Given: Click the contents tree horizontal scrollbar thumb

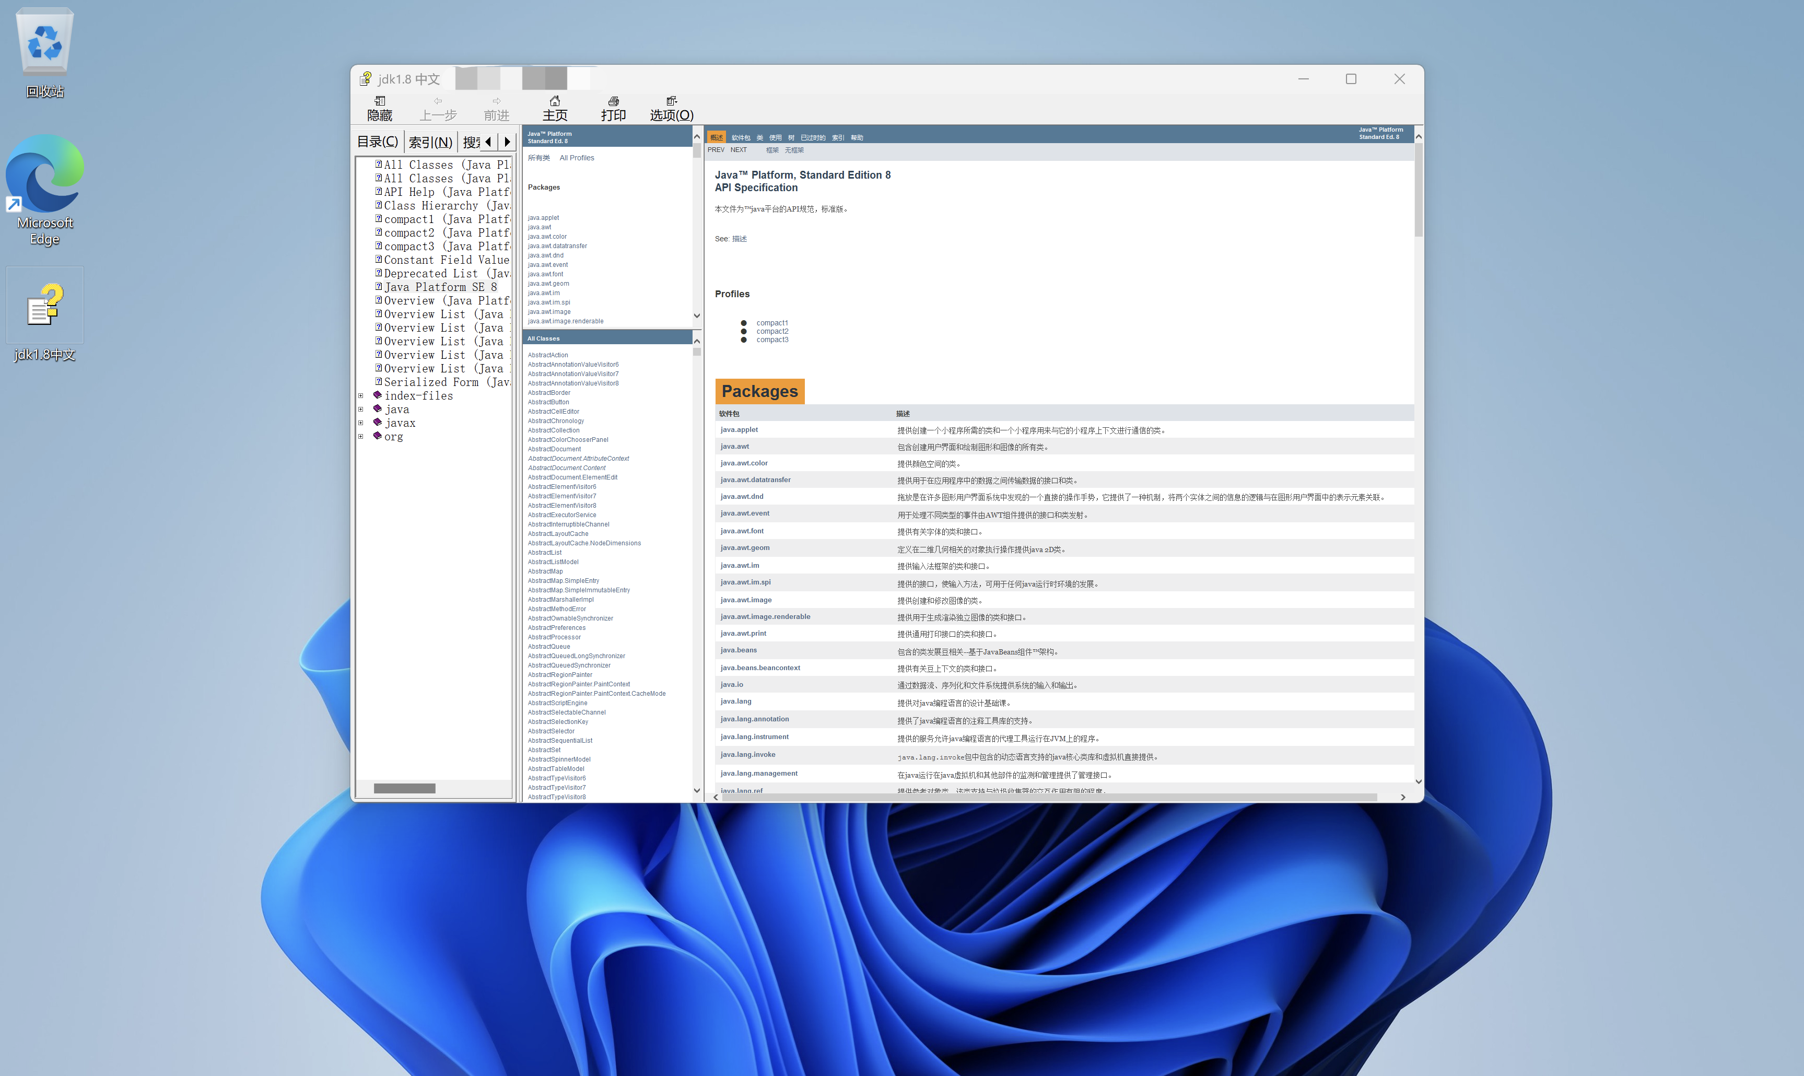Looking at the screenshot, I should (404, 788).
